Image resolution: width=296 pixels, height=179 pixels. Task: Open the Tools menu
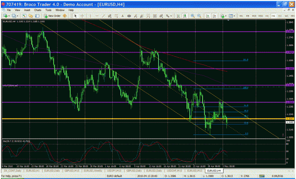click(x=48, y=10)
